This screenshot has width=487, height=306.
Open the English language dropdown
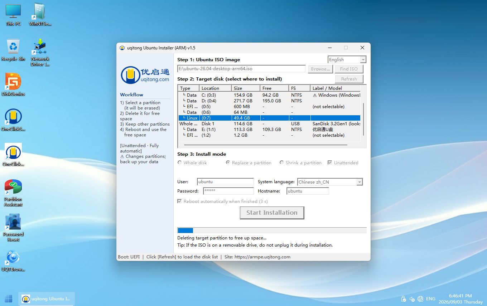(x=347, y=60)
